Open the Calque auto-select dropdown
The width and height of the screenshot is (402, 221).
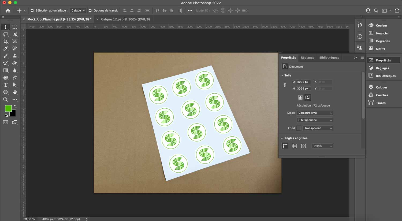coord(78,10)
